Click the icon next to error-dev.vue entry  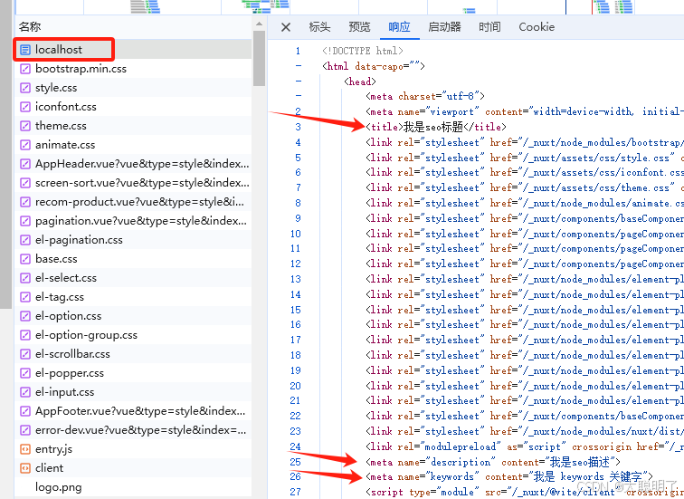[25, 430]
